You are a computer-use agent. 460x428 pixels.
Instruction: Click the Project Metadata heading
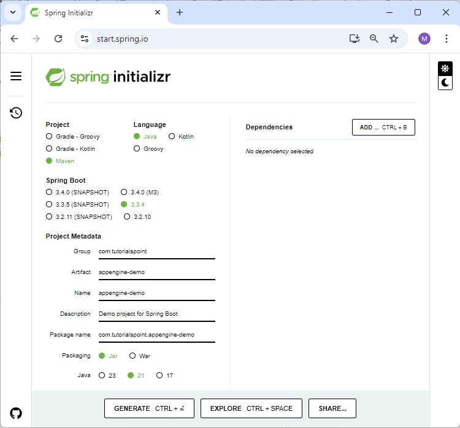[x=74, y=236]
